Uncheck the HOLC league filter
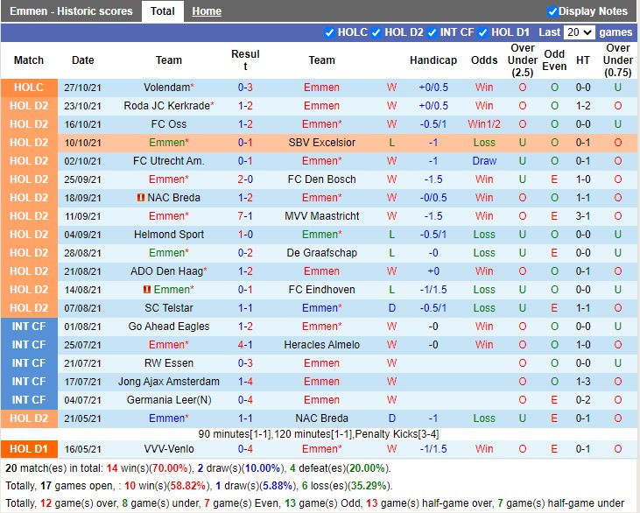The image size is (640, 513). tap(329, 32)
